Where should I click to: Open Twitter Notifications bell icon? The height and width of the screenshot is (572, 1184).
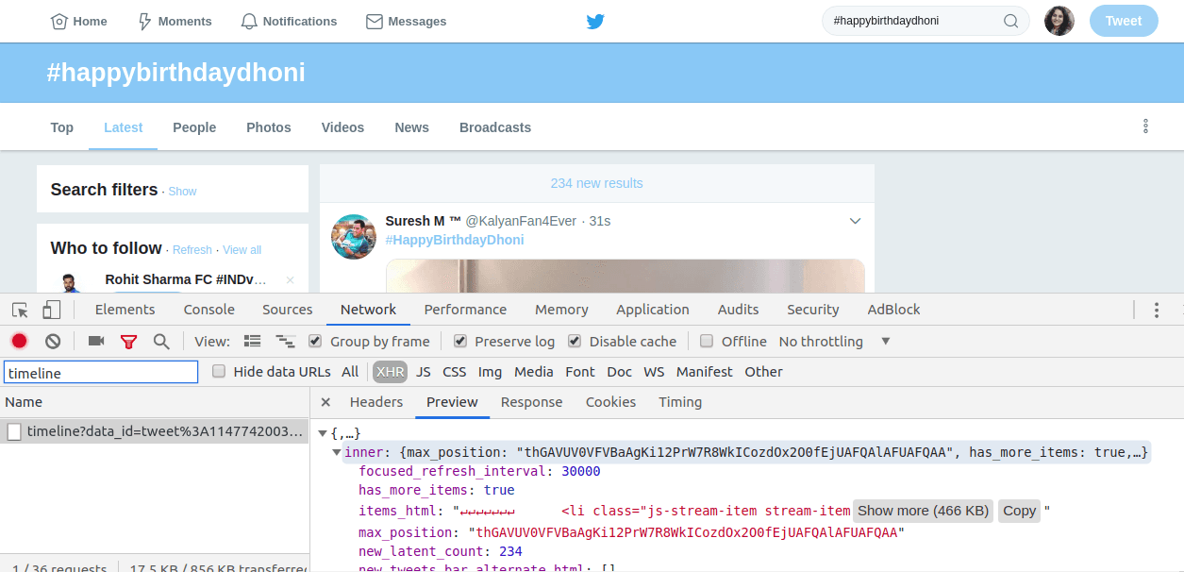(248, 21)
